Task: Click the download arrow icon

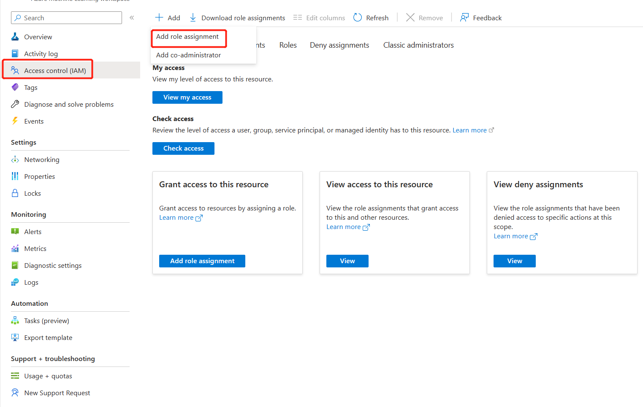Action: (x=193, y=18)
